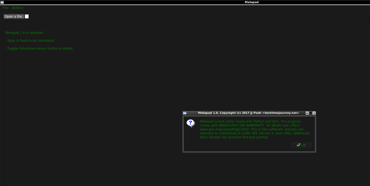370x186 pixels.
Task: Click the 'Metapad' title on the main window bar
Action: 252,2
